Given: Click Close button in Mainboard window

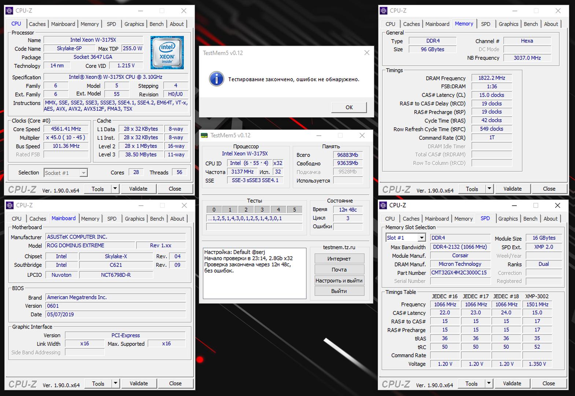Looking at the screenshot, I should [x=175, y=384].
